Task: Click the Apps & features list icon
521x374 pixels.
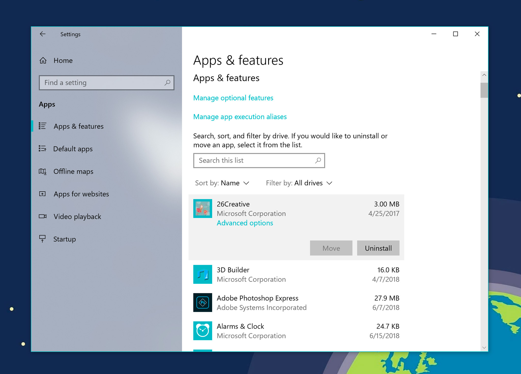Action: click(x=42, y=126)
